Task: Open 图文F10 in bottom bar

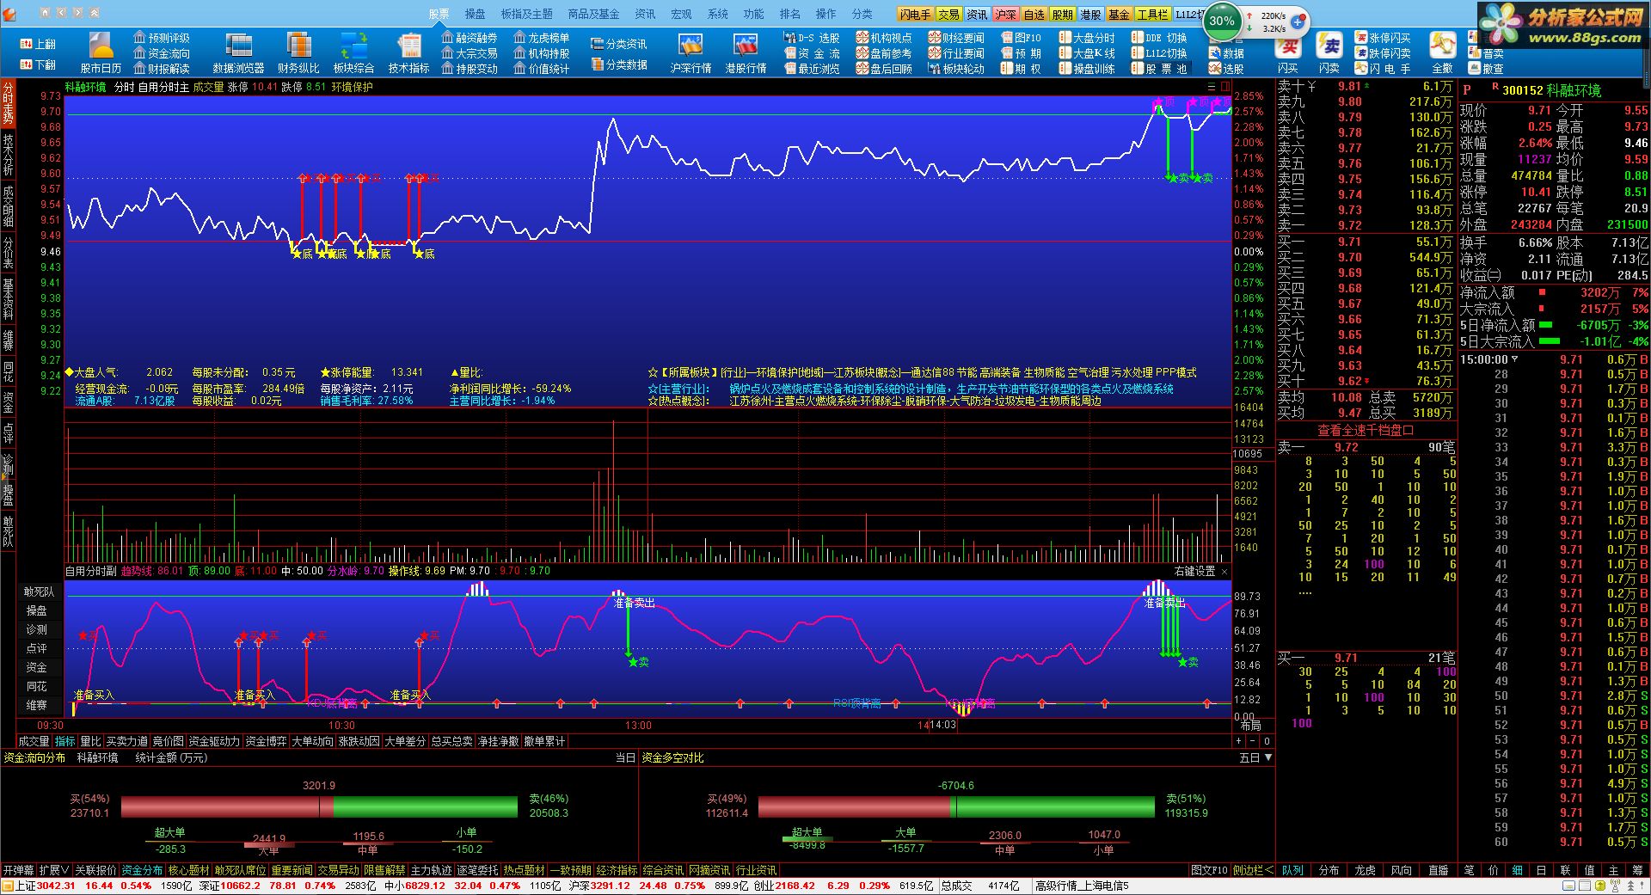Action: point(1209,871)
